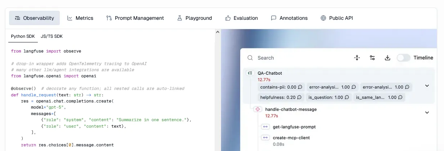Click the QA-Chatbot trace icon
Viewport: 444px width, 151px height.
(250, 73)
